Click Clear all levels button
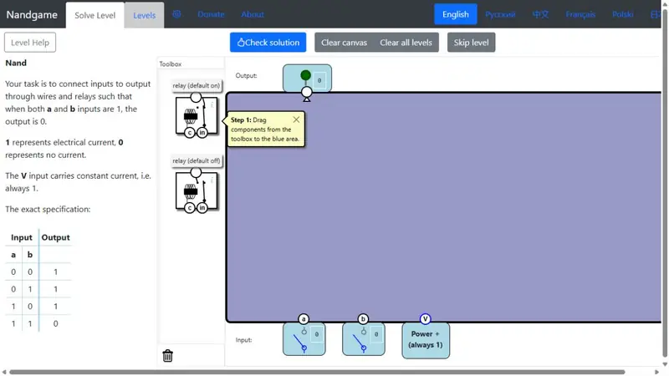The image size is (669, 376). pyautogui.click(x=406, y=43)
